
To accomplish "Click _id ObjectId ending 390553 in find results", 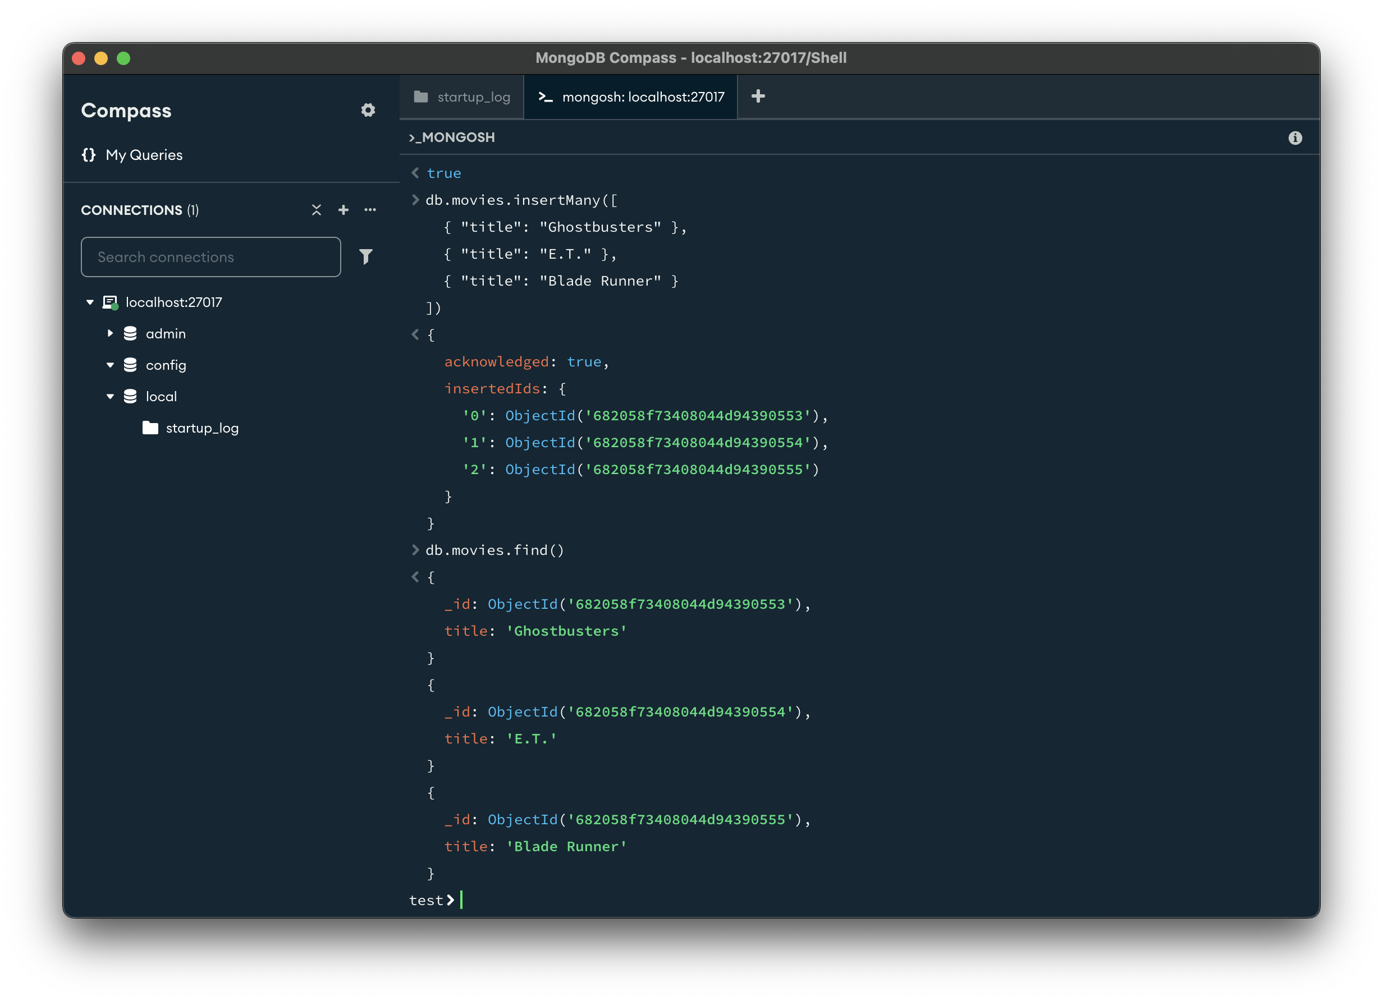I will tap(628, 604).
